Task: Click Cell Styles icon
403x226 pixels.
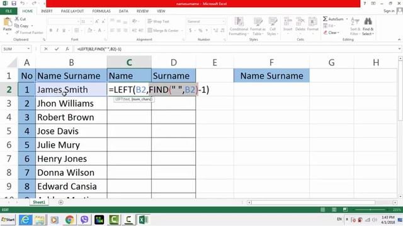Action: pyautogui.click(x=273, y=21)
